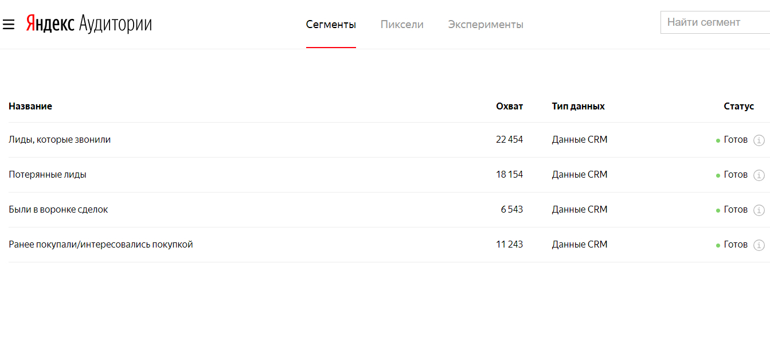Screen dimensions: 770x361
Task: Sort by the Охват column header
Action: pos(509,106)
